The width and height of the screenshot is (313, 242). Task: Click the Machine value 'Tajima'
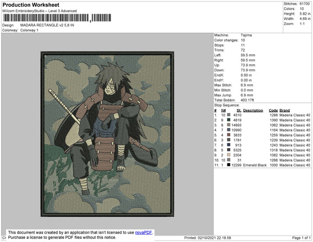pyautogui.click(x=246, y=35)
